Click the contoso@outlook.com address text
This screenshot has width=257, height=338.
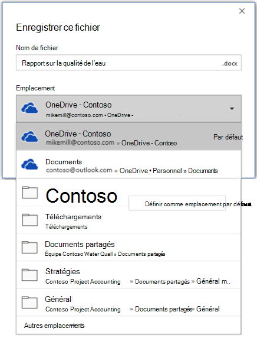(79, 170)
